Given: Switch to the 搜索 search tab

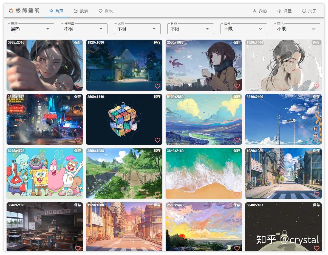Looking at the screenshot, I should 81,11.
